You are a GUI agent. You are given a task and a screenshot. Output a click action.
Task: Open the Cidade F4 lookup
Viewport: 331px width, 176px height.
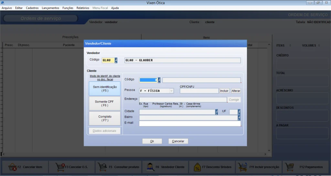[217, 112]
